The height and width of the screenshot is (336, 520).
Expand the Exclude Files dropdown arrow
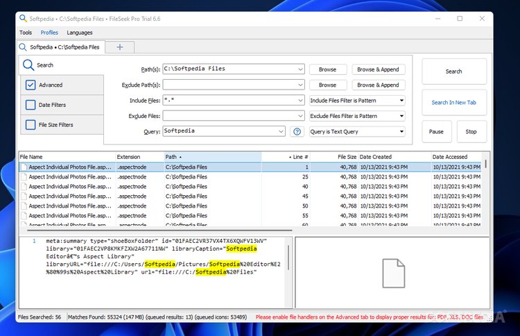click(x=300, y=116)
